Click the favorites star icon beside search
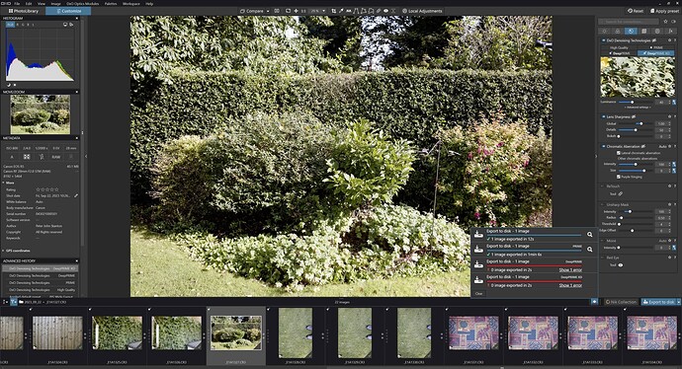The height and width of the screenshot is (369, 682). tap(665, 22)
